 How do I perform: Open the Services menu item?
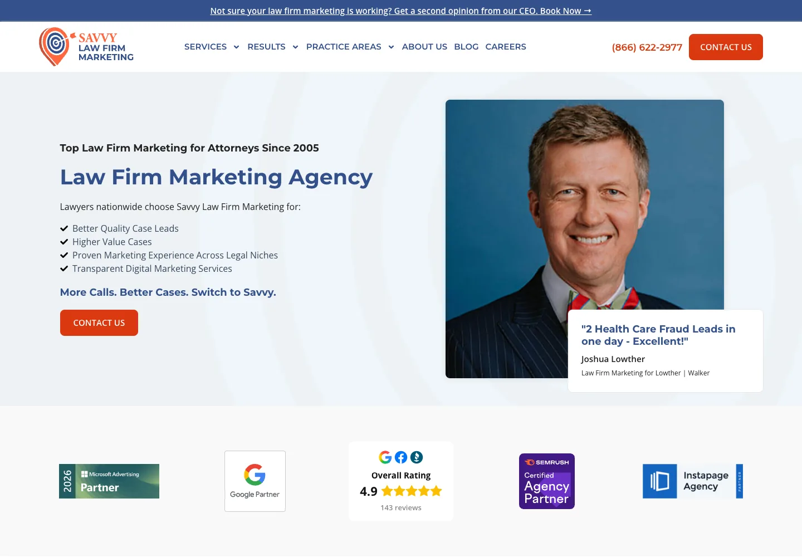206,47
